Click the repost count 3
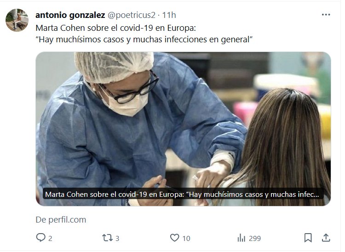This screenshot has height=252, width=345. [x=117, y=238]
